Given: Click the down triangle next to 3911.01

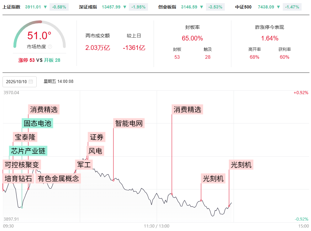Looking at the screenshot, I should coord(45,7).
